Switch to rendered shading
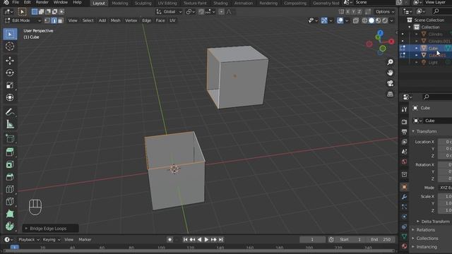 [x=385, y=20]
